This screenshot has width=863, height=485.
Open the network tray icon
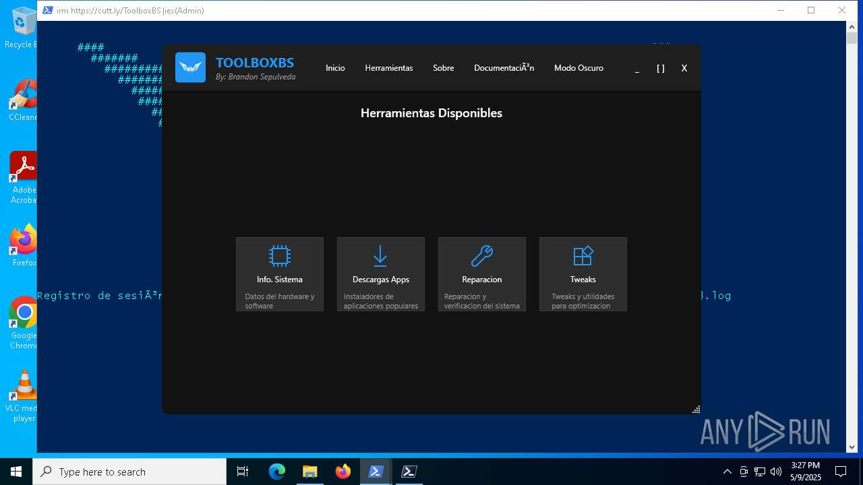click(760, 472)
